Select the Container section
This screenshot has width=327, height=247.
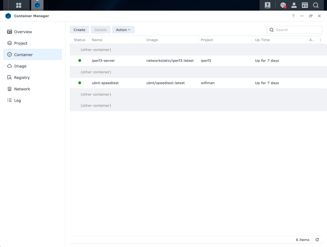tap(32, 54)
